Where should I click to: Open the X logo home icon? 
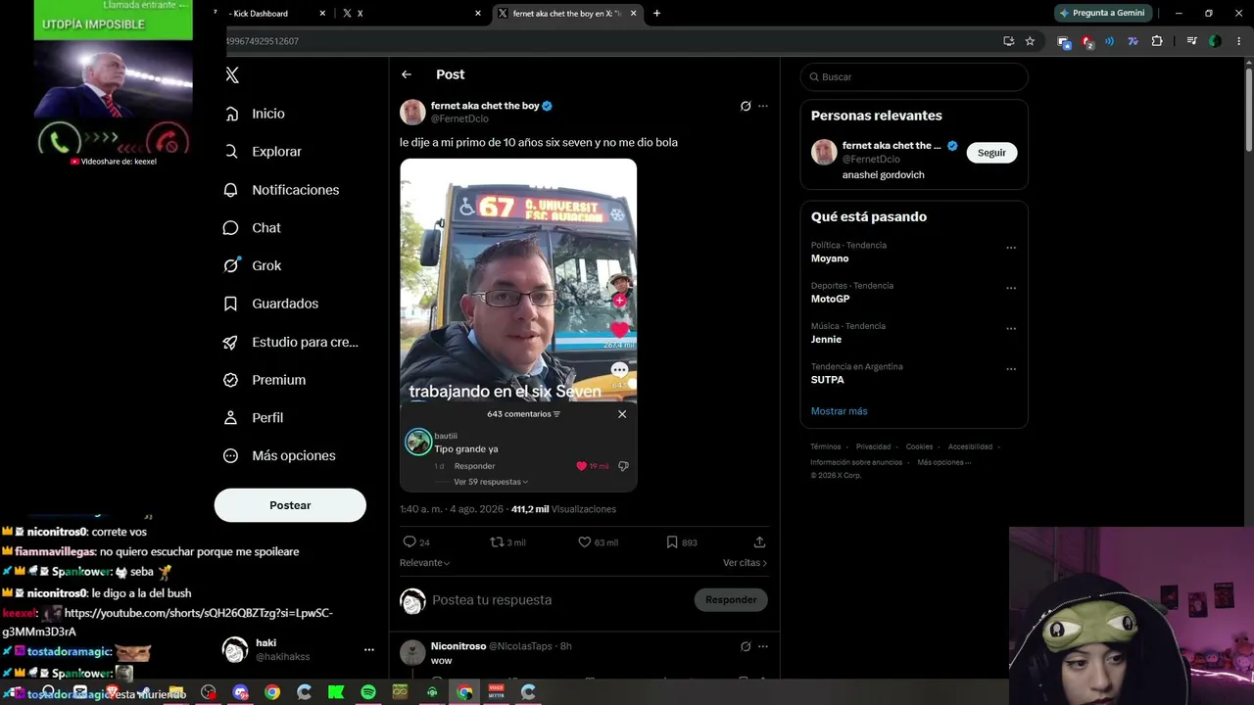(x=232, y=74)
